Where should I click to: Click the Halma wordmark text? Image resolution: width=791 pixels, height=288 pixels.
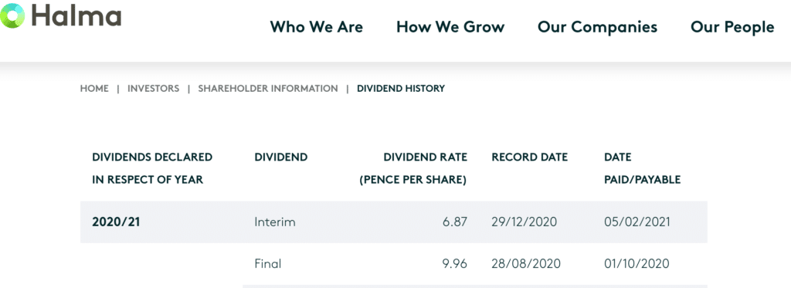[76, 15]
